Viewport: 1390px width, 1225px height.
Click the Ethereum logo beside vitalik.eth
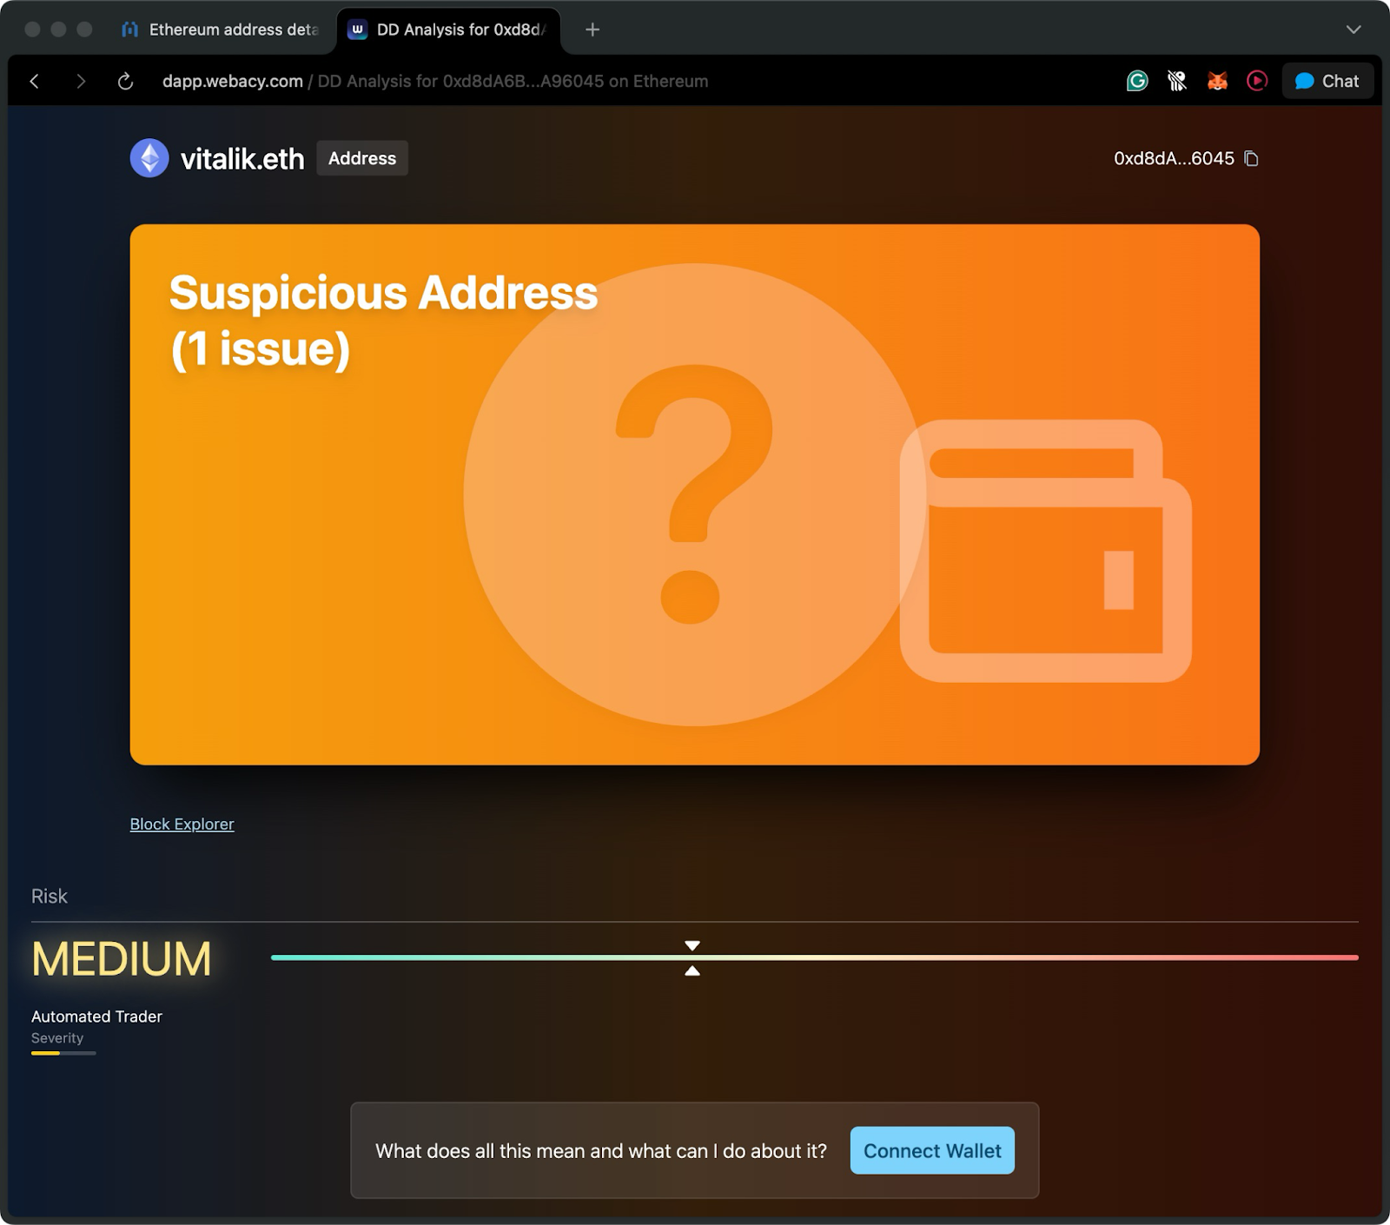[149, 158]
